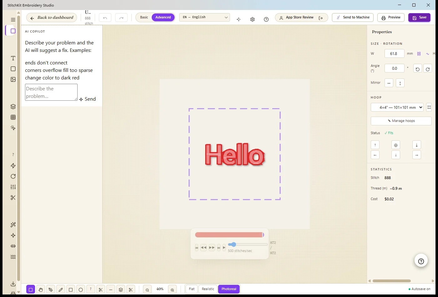Select the Photoreal view tab
This screenshot has height=297, width=438.
pyautogui.click(x=229, y=289)
